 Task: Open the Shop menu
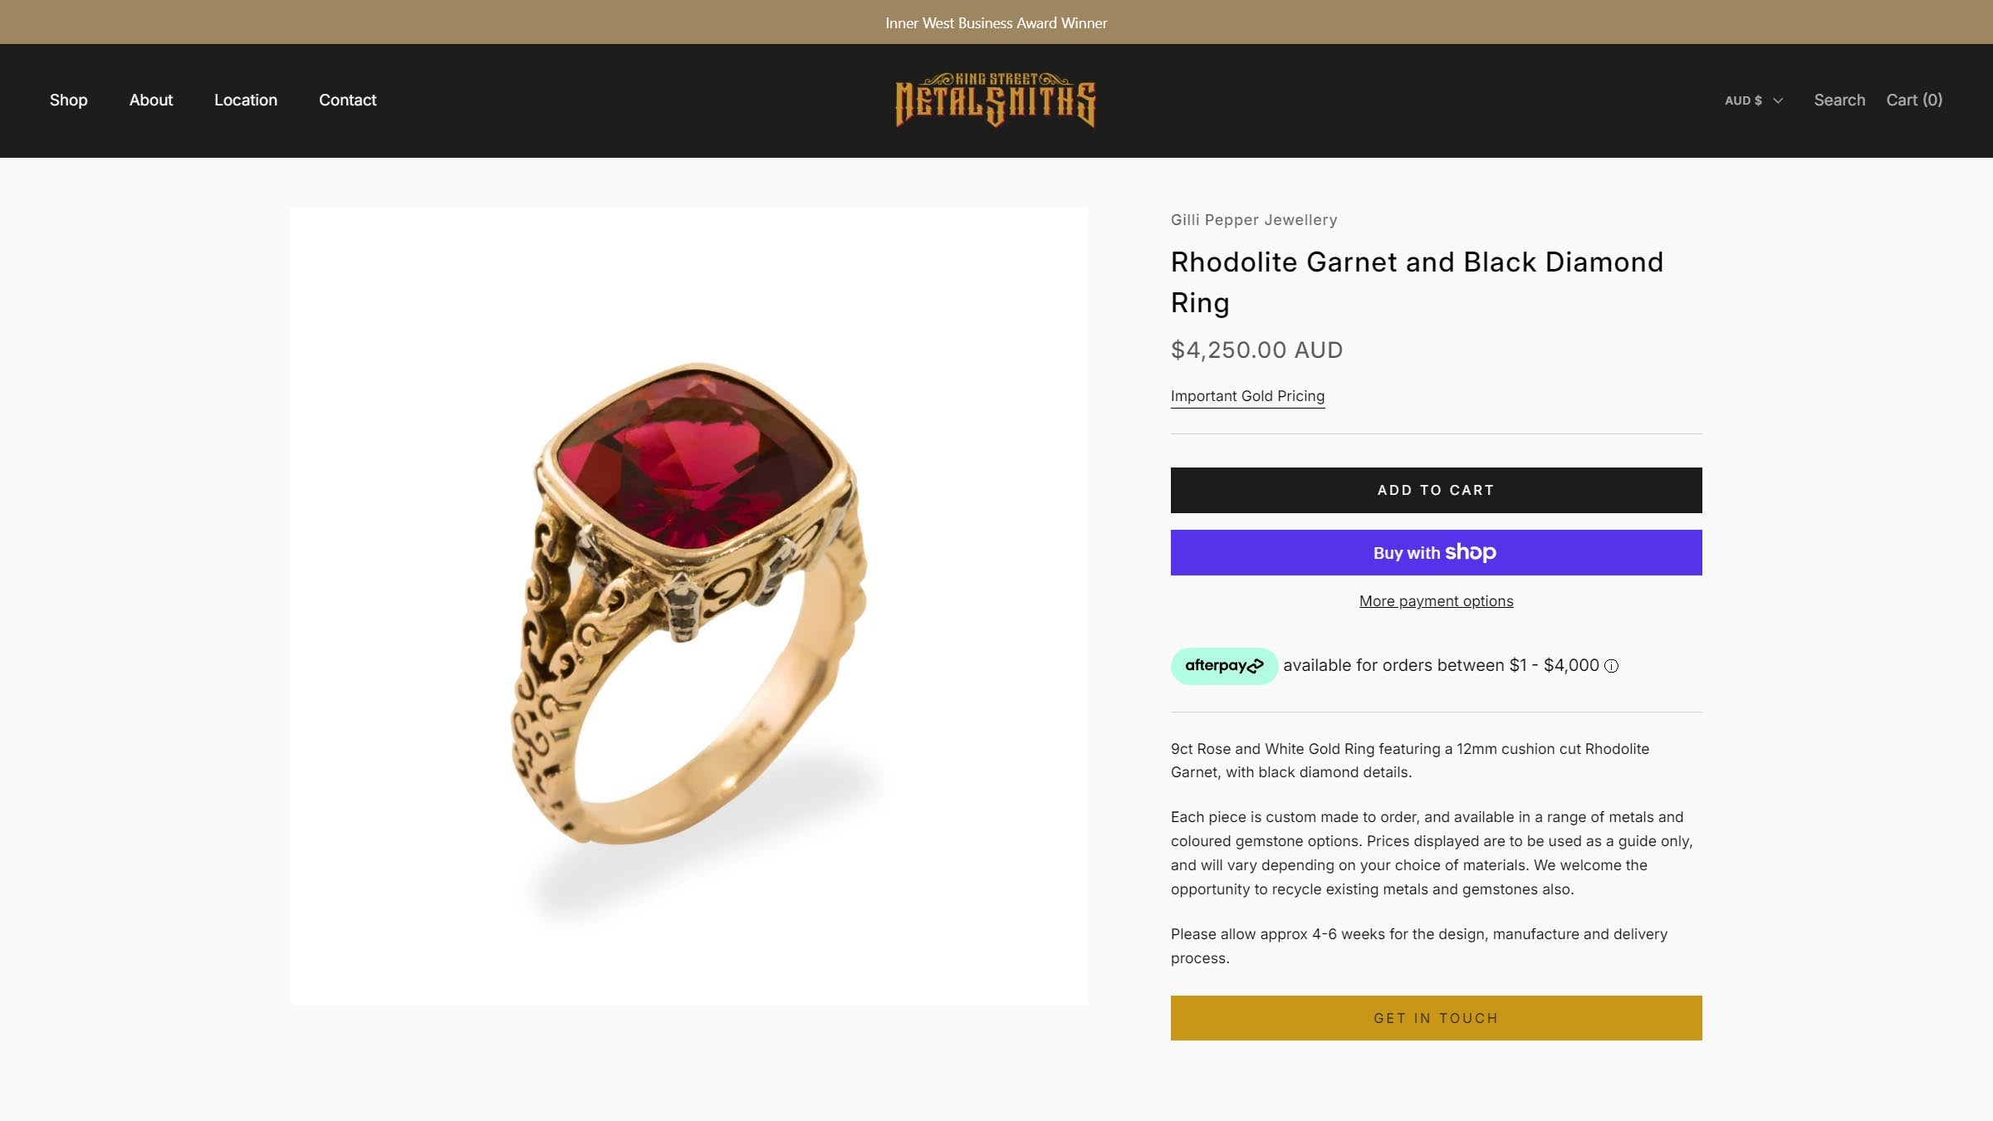click(x=68, y=100)
